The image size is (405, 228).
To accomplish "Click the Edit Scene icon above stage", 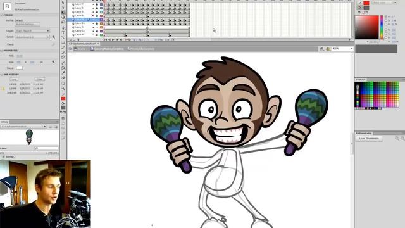I will [x=322, y=49].
